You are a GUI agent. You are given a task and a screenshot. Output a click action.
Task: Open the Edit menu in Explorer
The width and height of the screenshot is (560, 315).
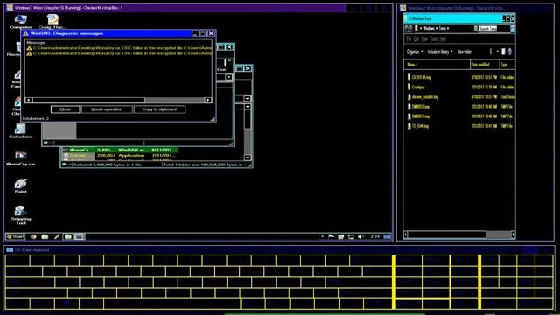(x=416, y=38)
